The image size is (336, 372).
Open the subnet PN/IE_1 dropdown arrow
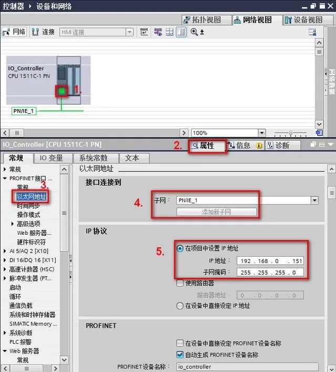(314, 201)
